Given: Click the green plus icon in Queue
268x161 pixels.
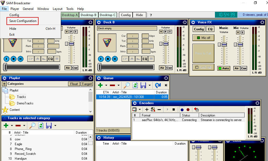Looking at the screenshot, I should click(x=100, y=85).
